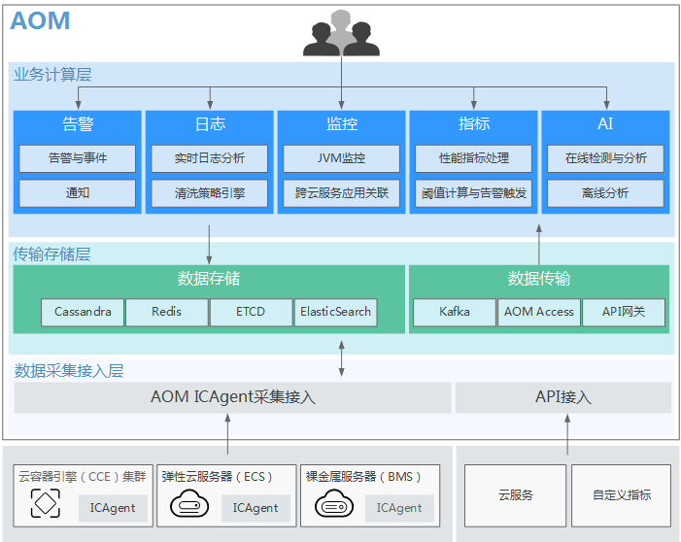Select the Cassandra storage box
The width and height of the screenshot is (681, 542).
[83, 312]
